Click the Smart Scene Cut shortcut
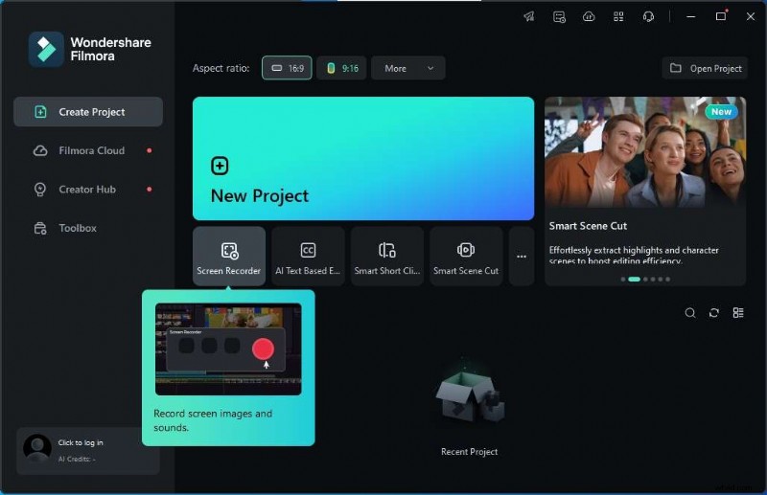 466,257
